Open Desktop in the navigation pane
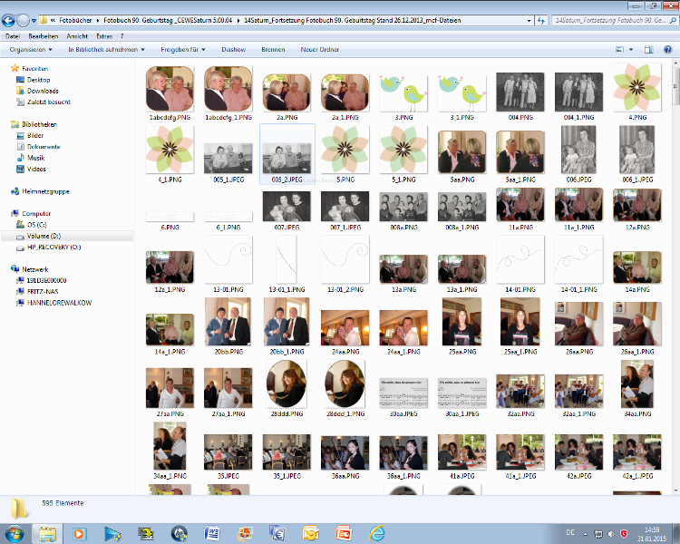The width and height of the screenshot is (680, 544). 38,80
